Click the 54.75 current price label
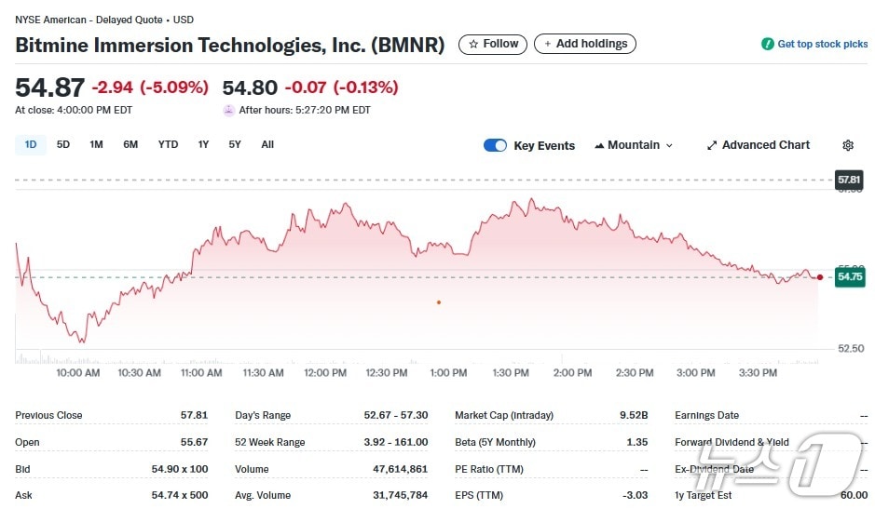This screenshot has width=875, height=509. click(x=849, y=276)
